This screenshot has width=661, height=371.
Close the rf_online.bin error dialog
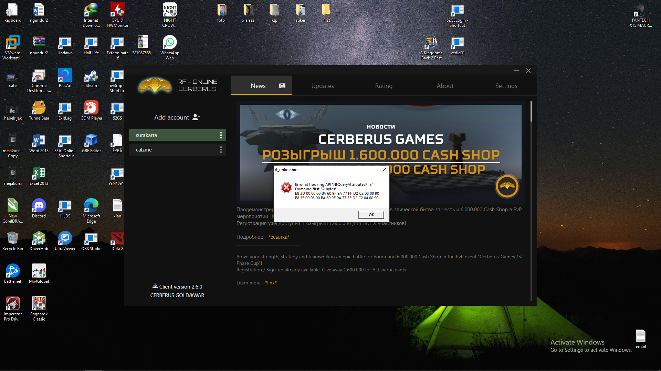[x=384, y=170]
